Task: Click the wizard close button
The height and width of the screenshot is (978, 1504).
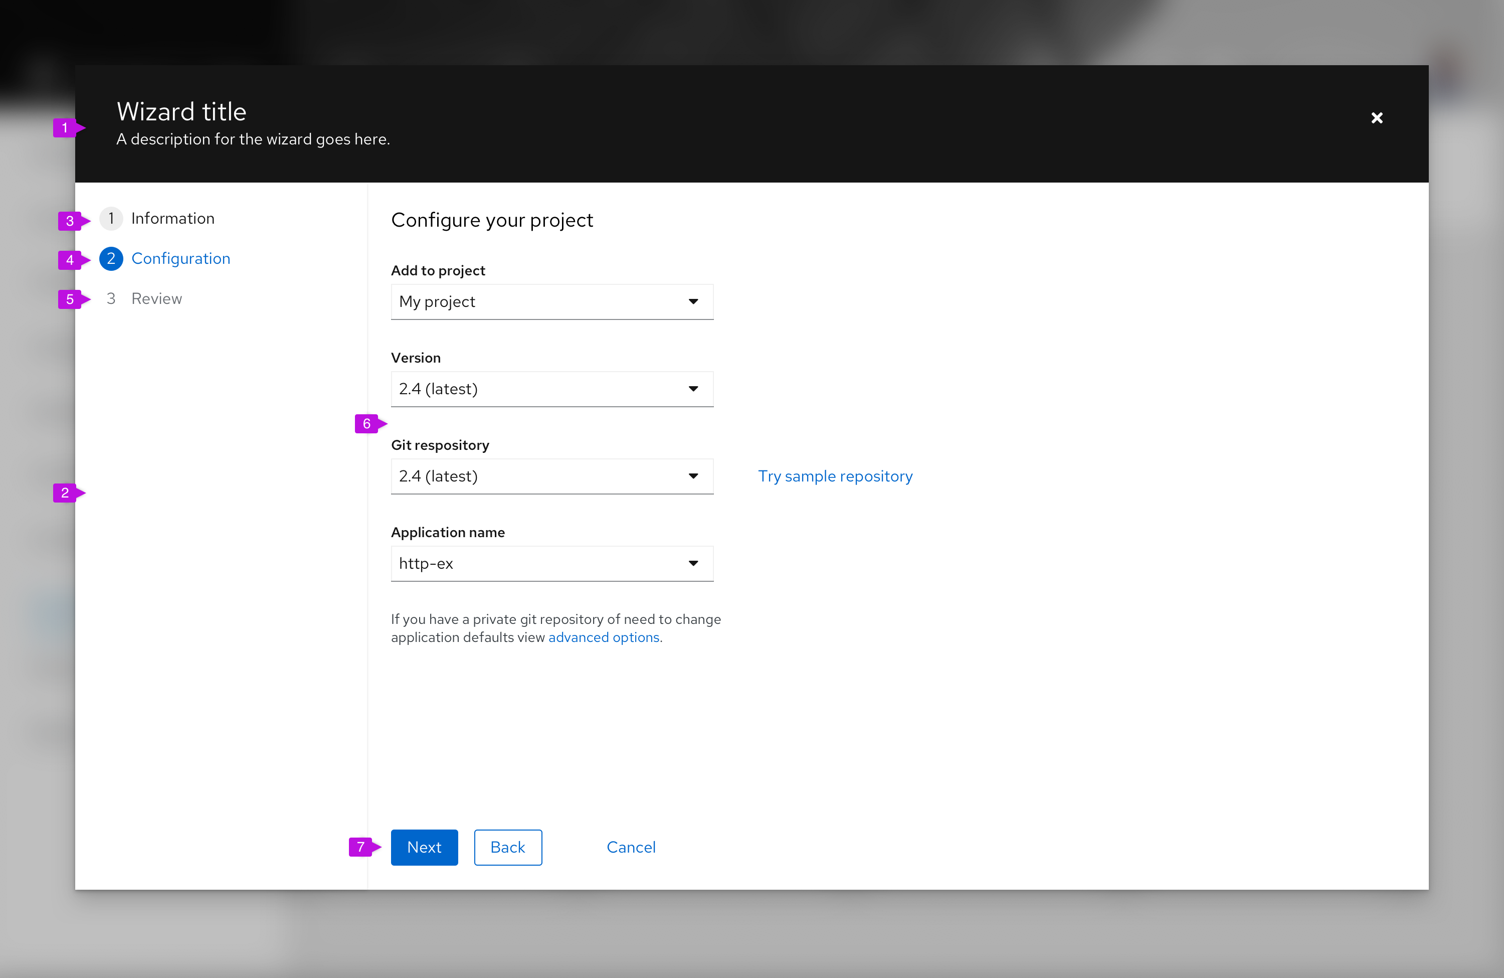Action: pyautogui.click(x=1376, y=117)
